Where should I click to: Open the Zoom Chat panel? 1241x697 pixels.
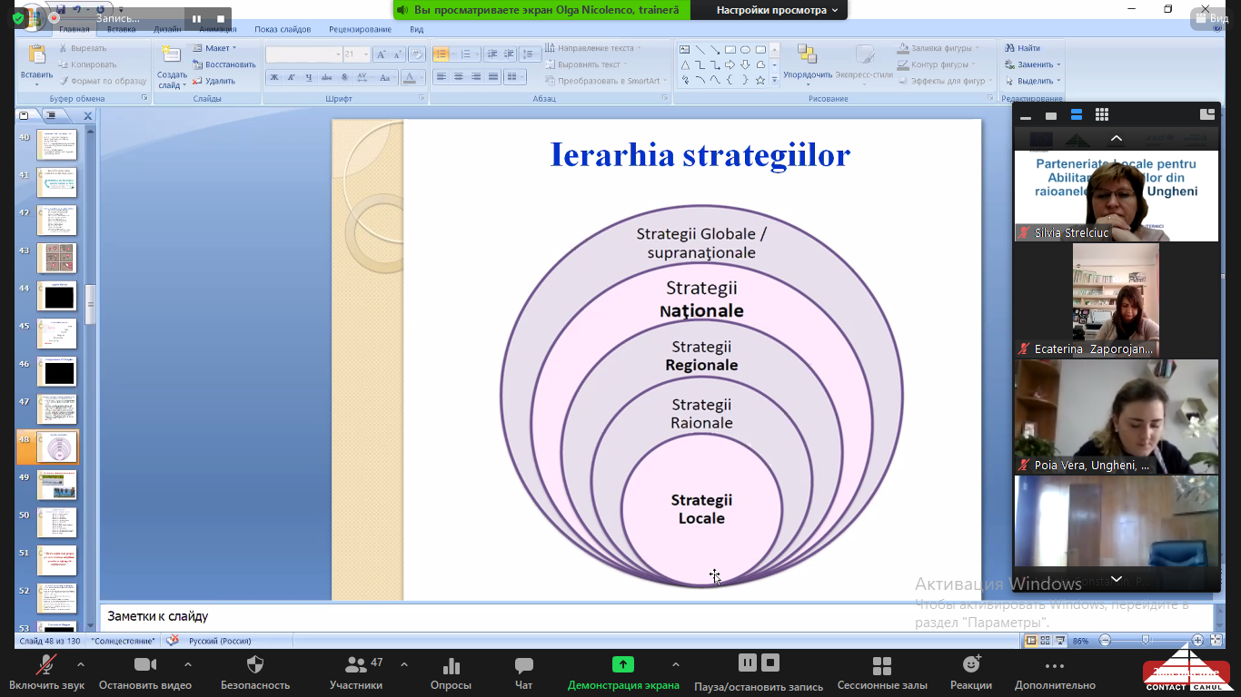[x=523, y=672]
